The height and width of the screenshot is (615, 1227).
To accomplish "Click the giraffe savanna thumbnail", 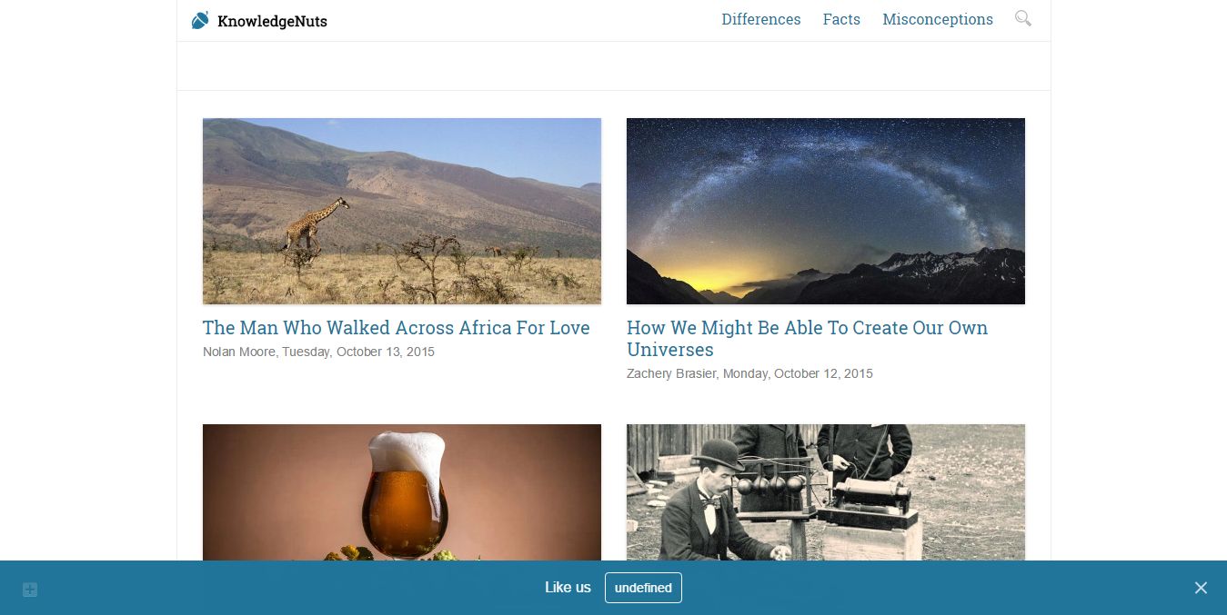I will [x=402, y=211].
